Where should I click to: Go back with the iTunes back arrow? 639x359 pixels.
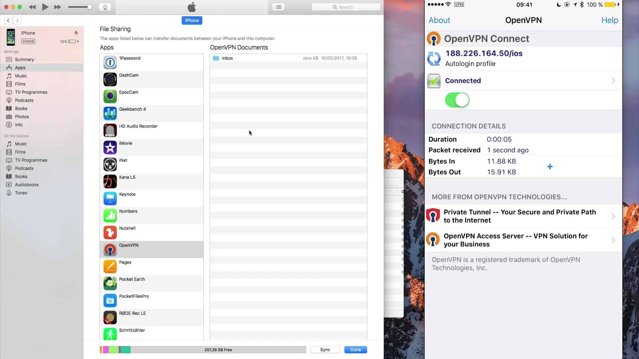[x=8, y=20]
